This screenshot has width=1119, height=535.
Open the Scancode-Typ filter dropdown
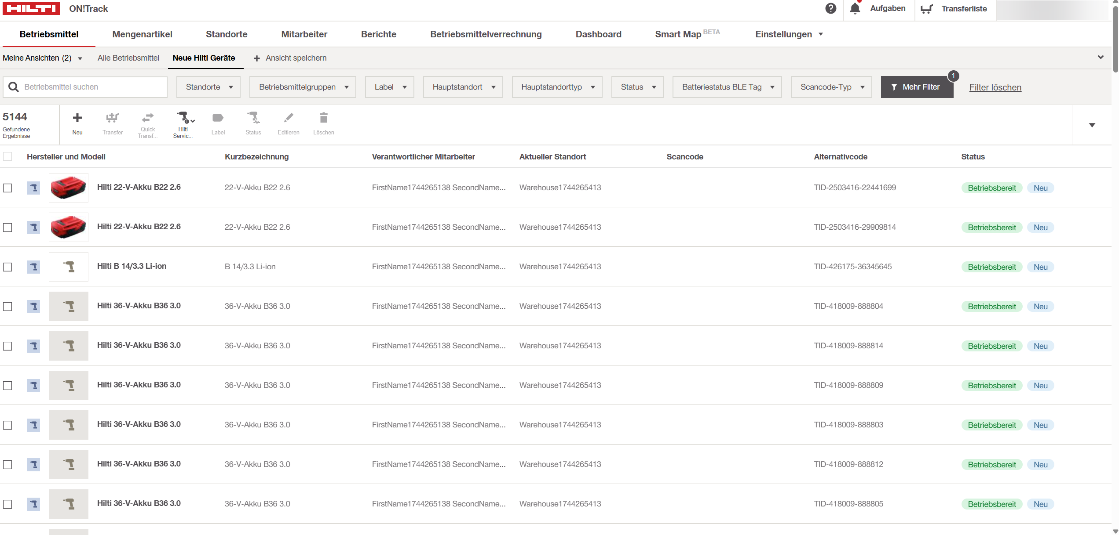click(x=831, y=87)
